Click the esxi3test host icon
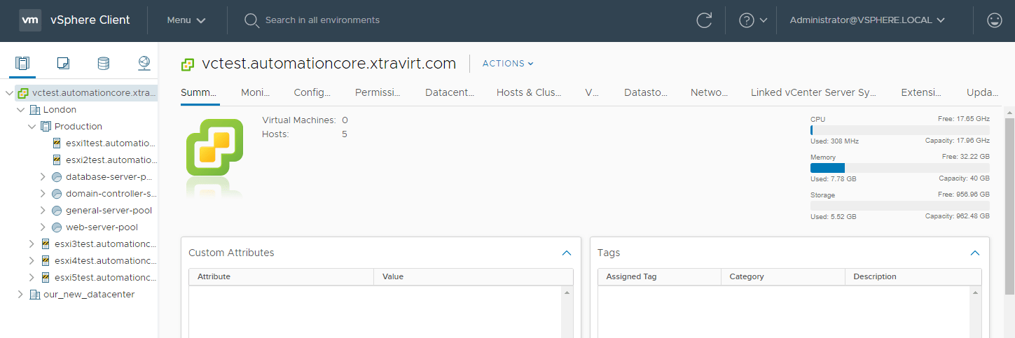Image resolution: width=1015 pixels, height=338 pixels. pos(46,244)
